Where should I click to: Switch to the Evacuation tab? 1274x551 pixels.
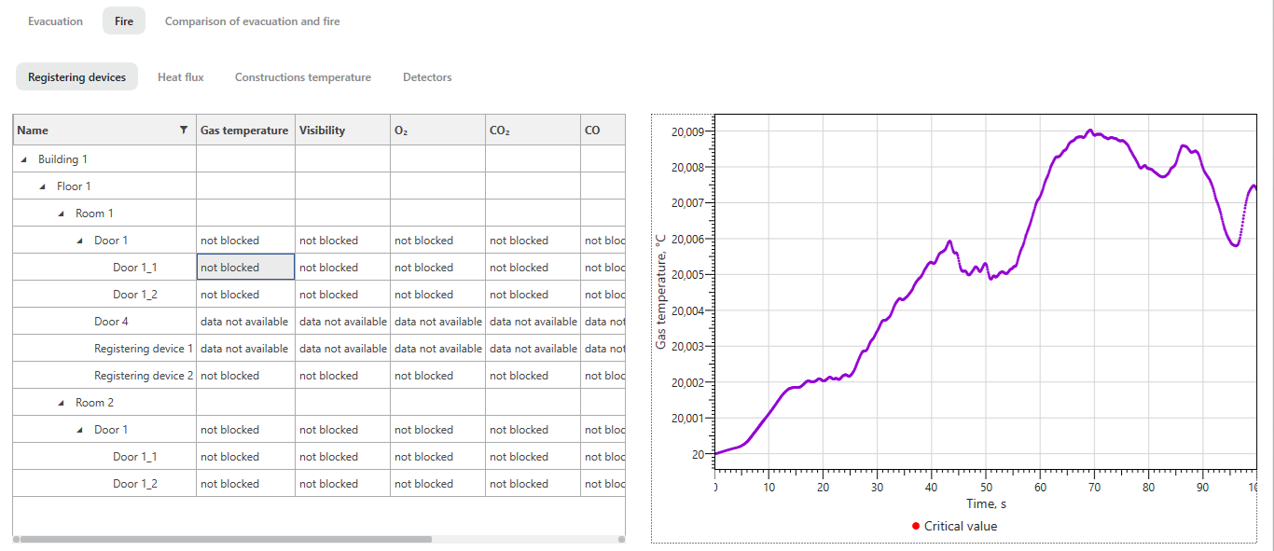pyautogui.click(x=55, y=21)
